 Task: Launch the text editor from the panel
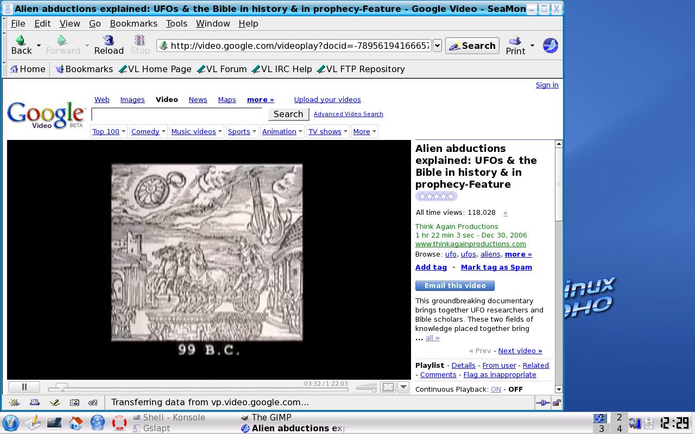[x=33, y=423]
